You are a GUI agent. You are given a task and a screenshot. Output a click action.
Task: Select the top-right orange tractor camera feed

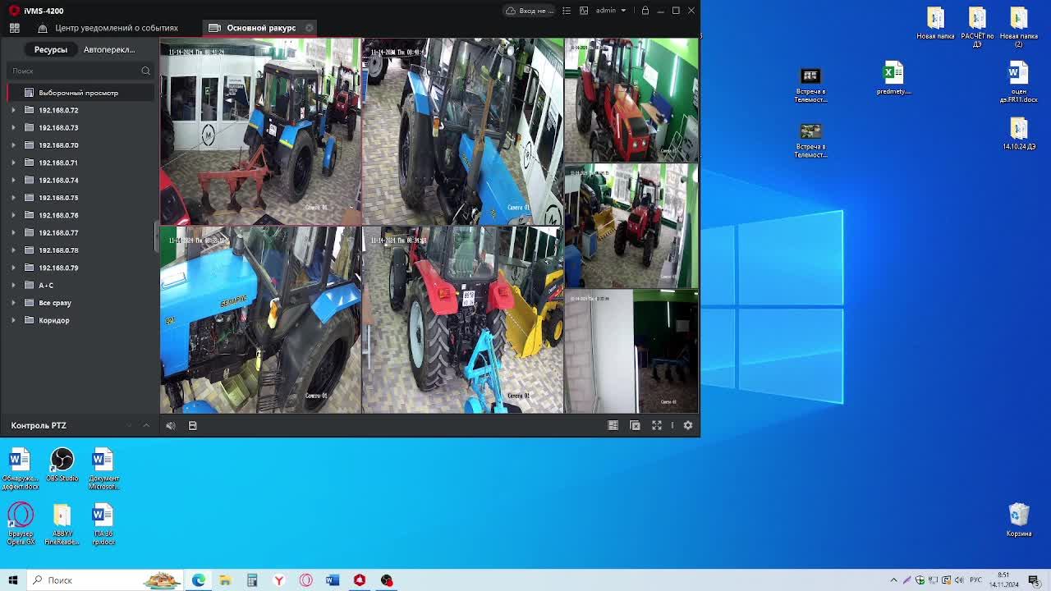(631, 100)
